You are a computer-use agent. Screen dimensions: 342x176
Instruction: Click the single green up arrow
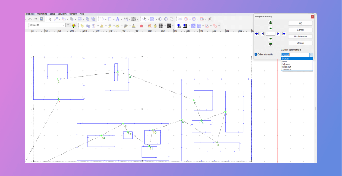271,29
